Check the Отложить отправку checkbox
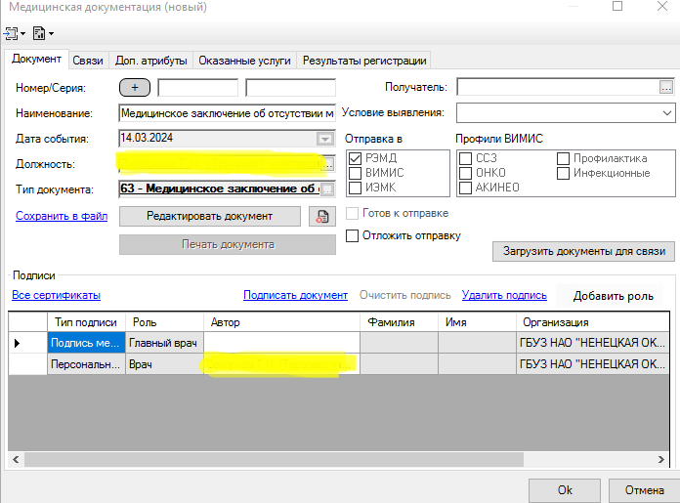 (x=354, y=235)
